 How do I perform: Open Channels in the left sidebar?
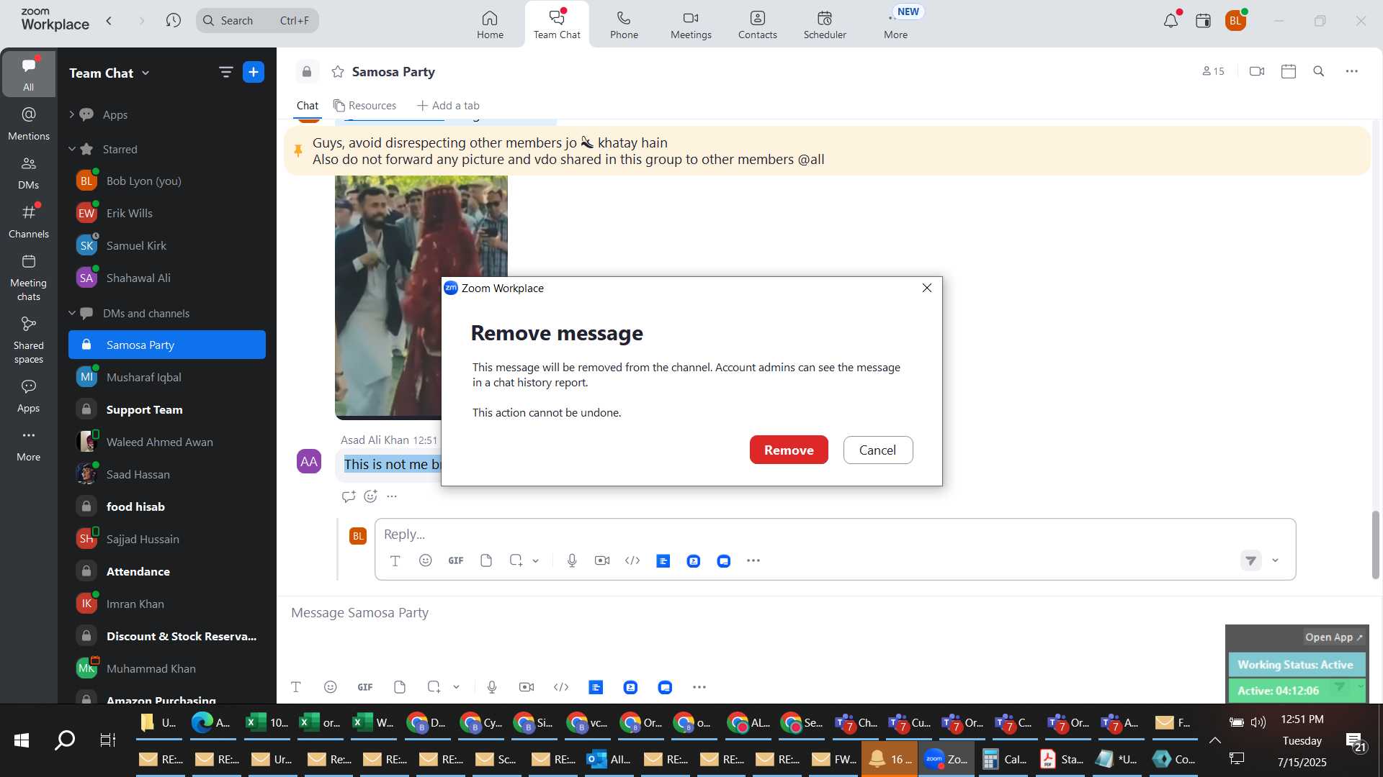29,222
